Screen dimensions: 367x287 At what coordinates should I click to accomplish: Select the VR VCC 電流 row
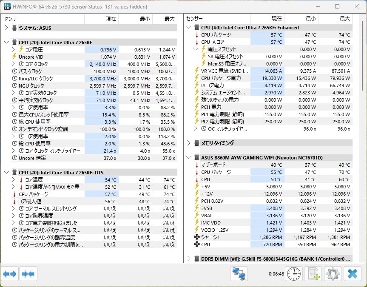pyautogui.click(x=273, y=71)
